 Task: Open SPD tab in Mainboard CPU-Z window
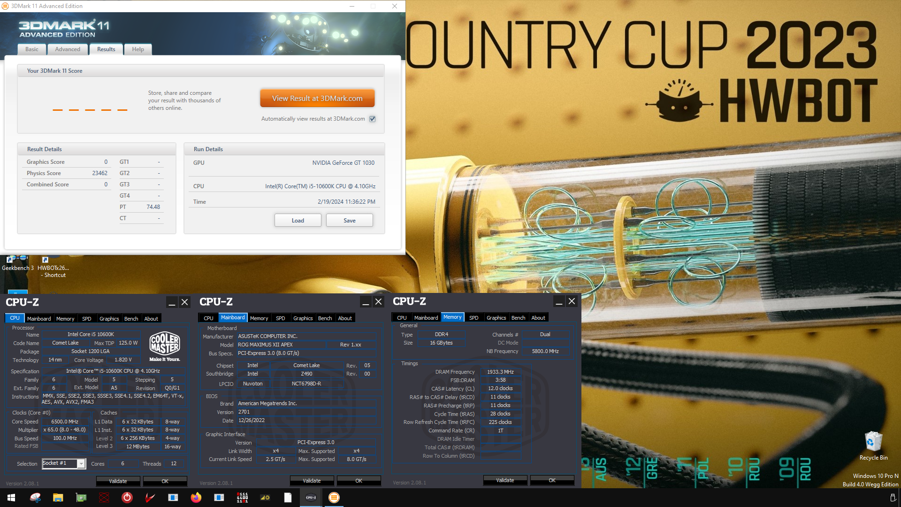pyautogui.click(x=281, y=318)
